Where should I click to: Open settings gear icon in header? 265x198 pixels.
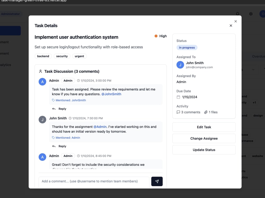pyautogui.click(x=251, y=14)
